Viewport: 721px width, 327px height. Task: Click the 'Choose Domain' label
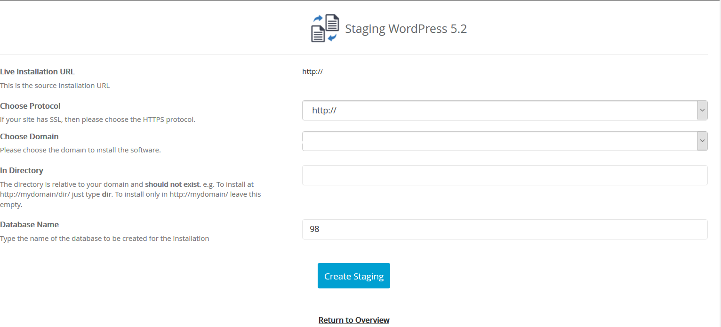29,136
